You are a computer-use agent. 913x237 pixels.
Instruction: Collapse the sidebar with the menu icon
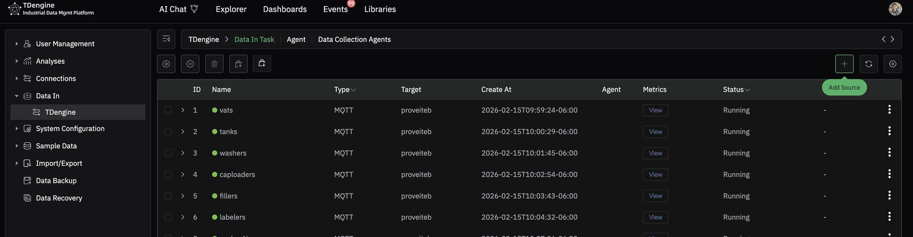tap(166, 39)
